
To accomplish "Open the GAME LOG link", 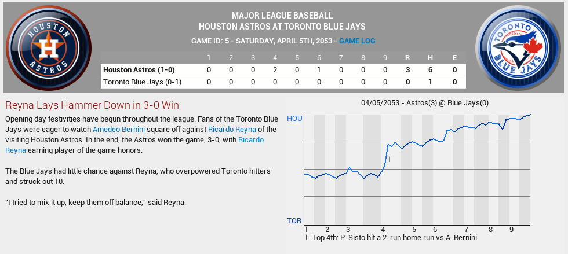I will pyautogui.click(x=357, y=41).
